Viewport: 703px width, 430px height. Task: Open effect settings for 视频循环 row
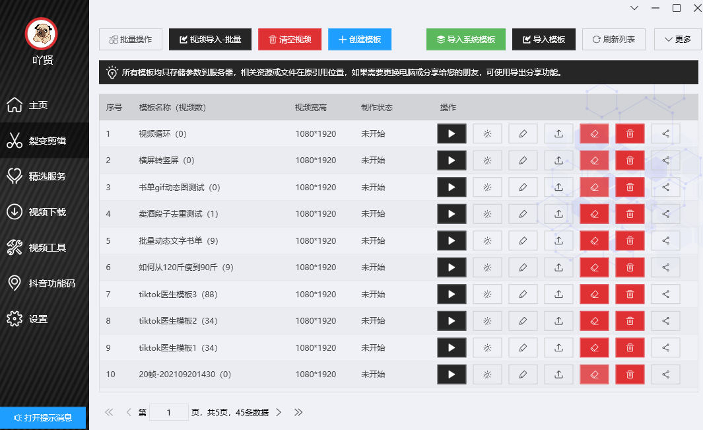point(487,134)
